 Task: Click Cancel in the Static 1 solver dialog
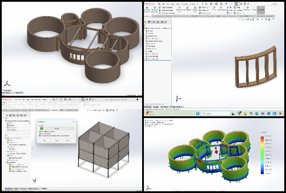click(57, 141)
